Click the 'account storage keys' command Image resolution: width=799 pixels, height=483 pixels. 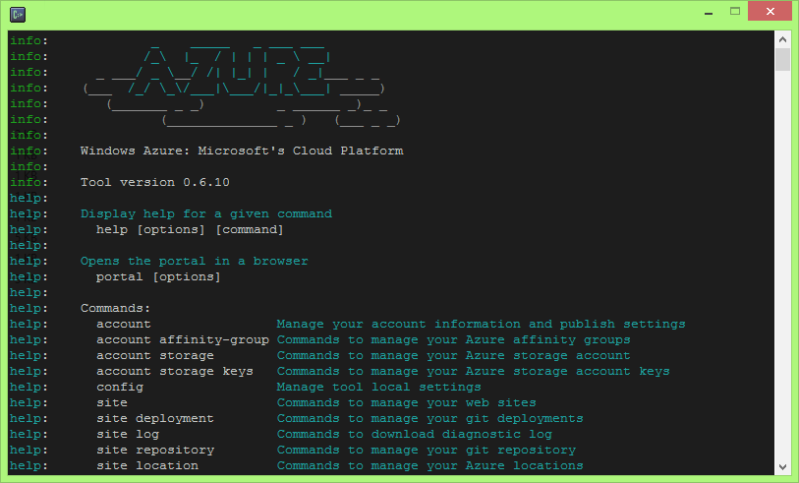[x=175, y=371]
